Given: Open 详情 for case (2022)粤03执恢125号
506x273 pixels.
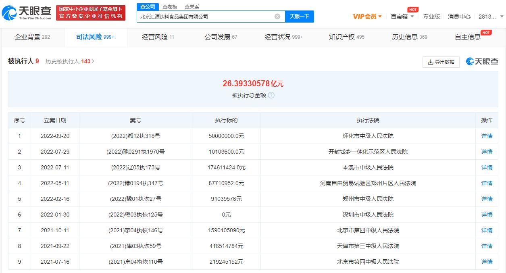Looking at the screenshot, I should point(487,215).
